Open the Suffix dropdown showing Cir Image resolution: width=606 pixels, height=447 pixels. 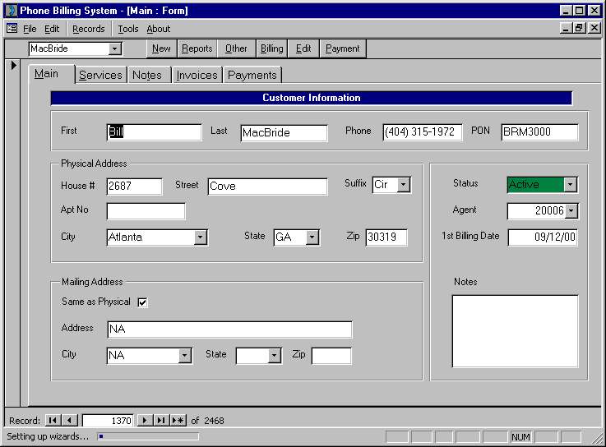[404, 185]
